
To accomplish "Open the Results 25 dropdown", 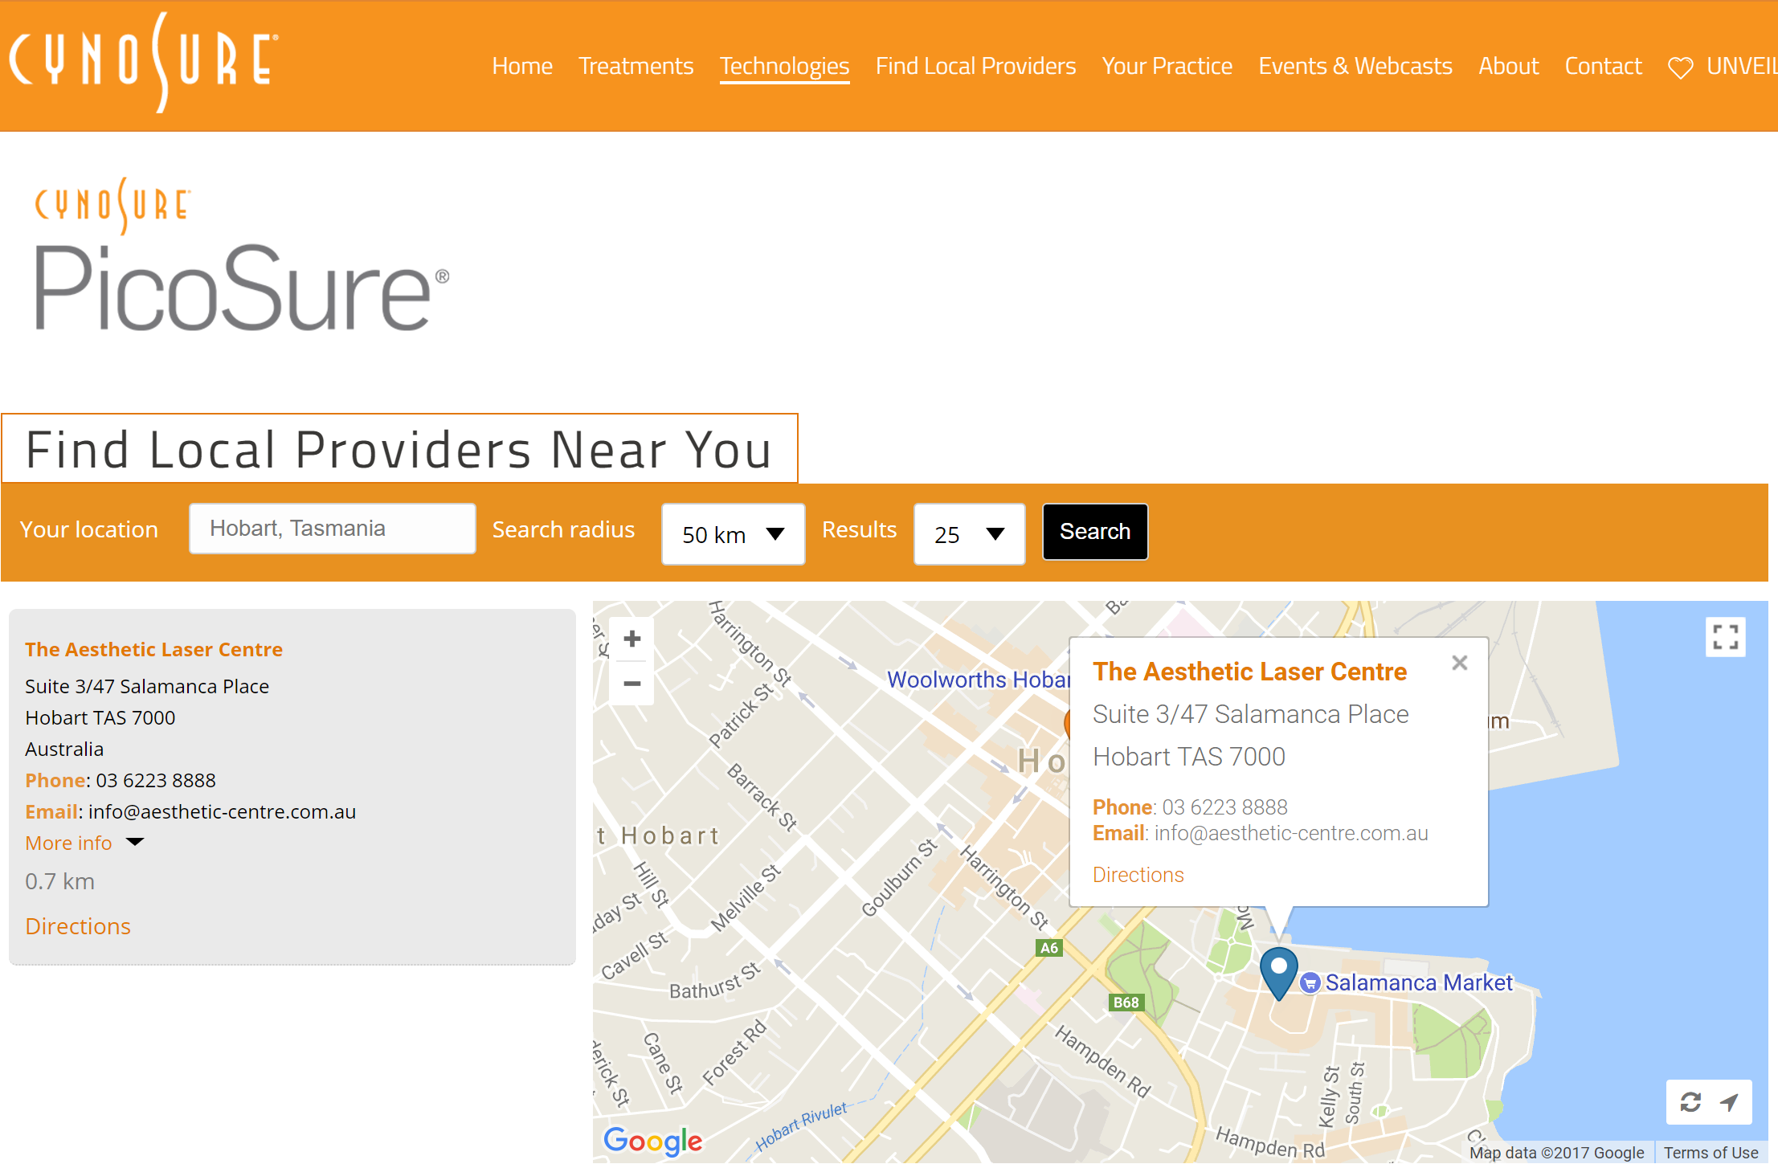I will click(969, 534).
